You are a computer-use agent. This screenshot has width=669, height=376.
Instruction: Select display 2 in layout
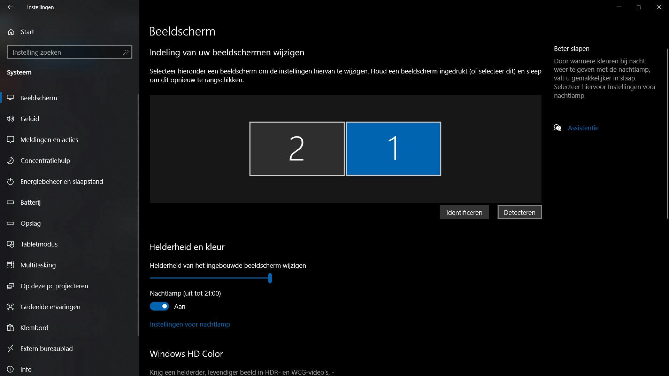pos(297,149)
